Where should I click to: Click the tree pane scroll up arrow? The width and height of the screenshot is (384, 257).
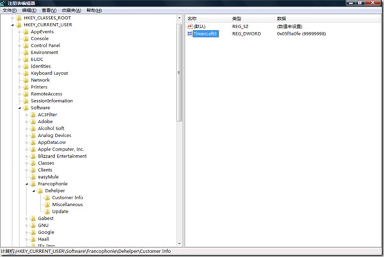[x=179, y=18]
